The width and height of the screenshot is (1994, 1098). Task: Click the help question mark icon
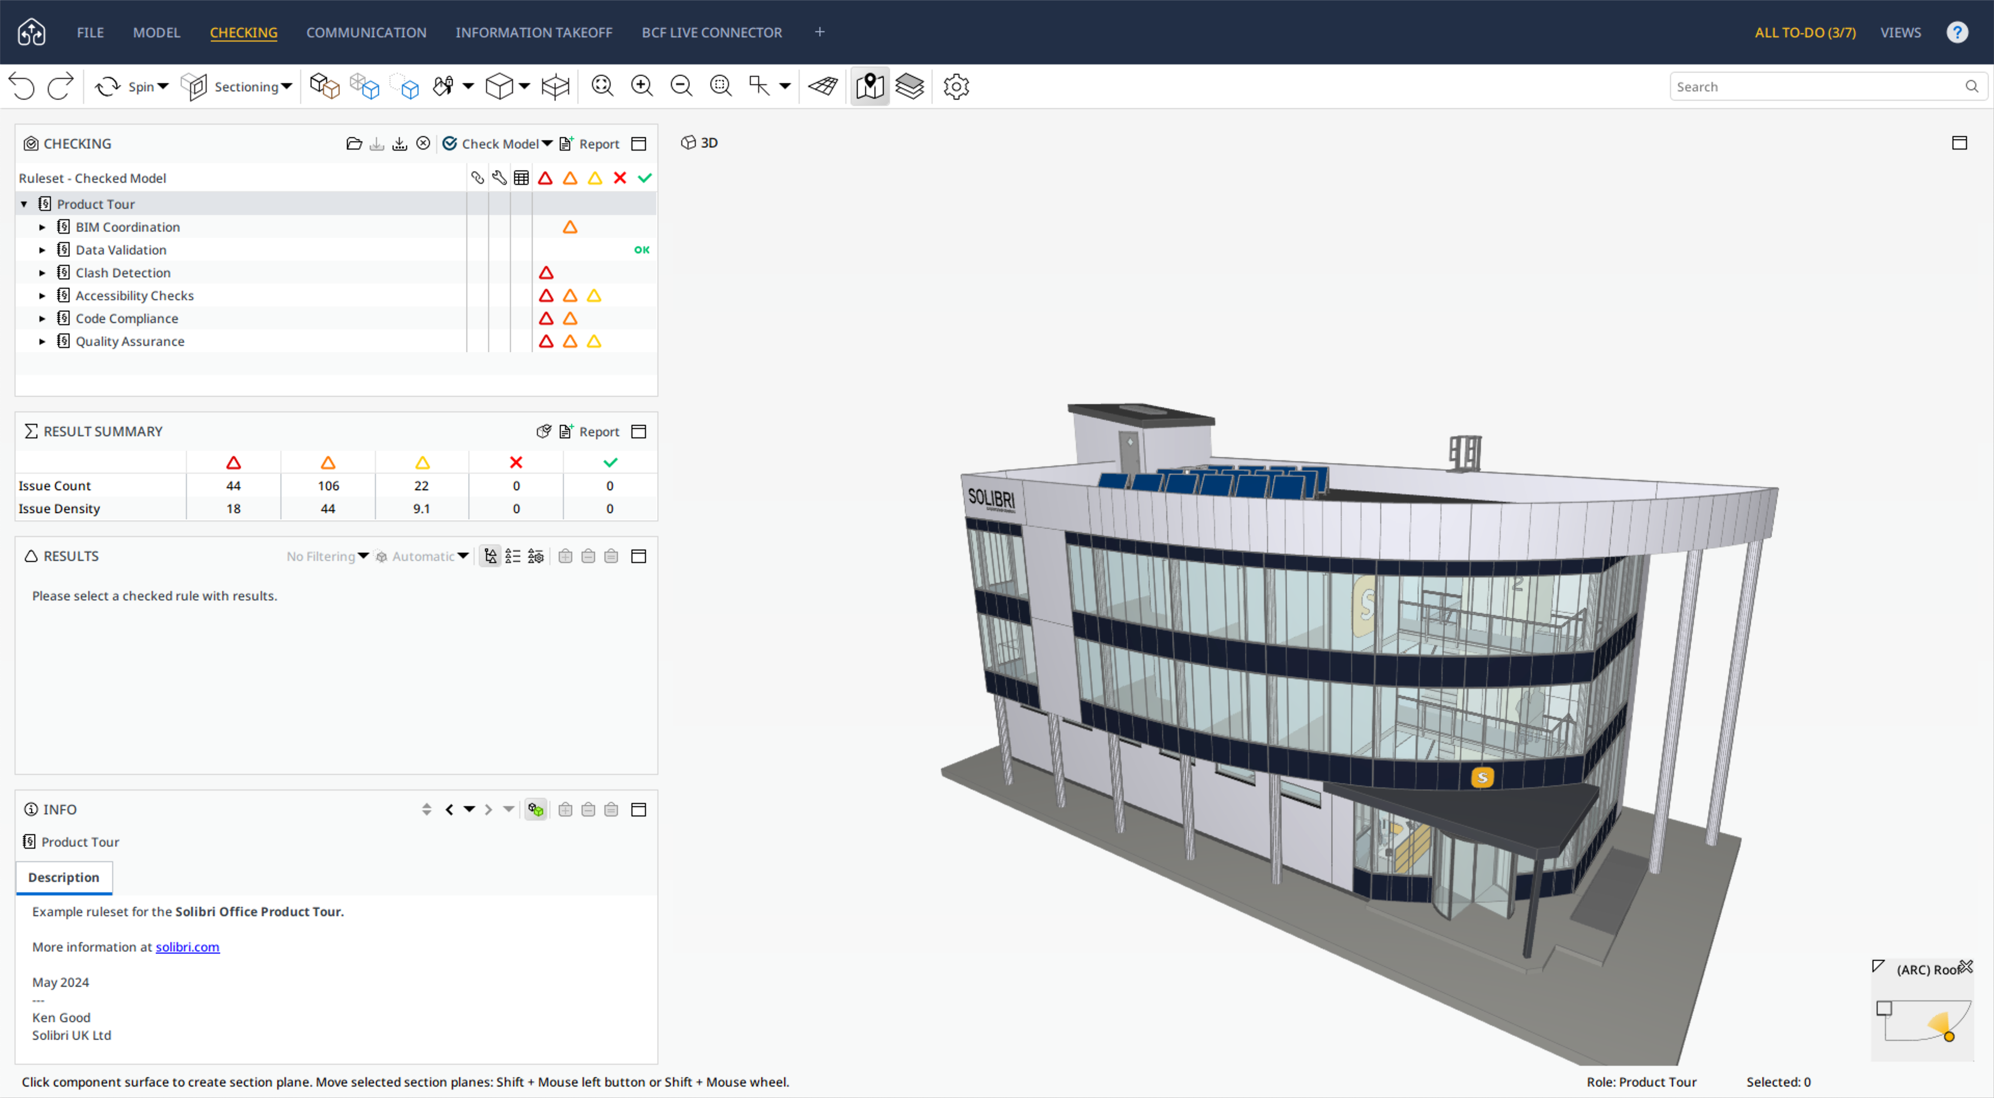pos(1958,32)
